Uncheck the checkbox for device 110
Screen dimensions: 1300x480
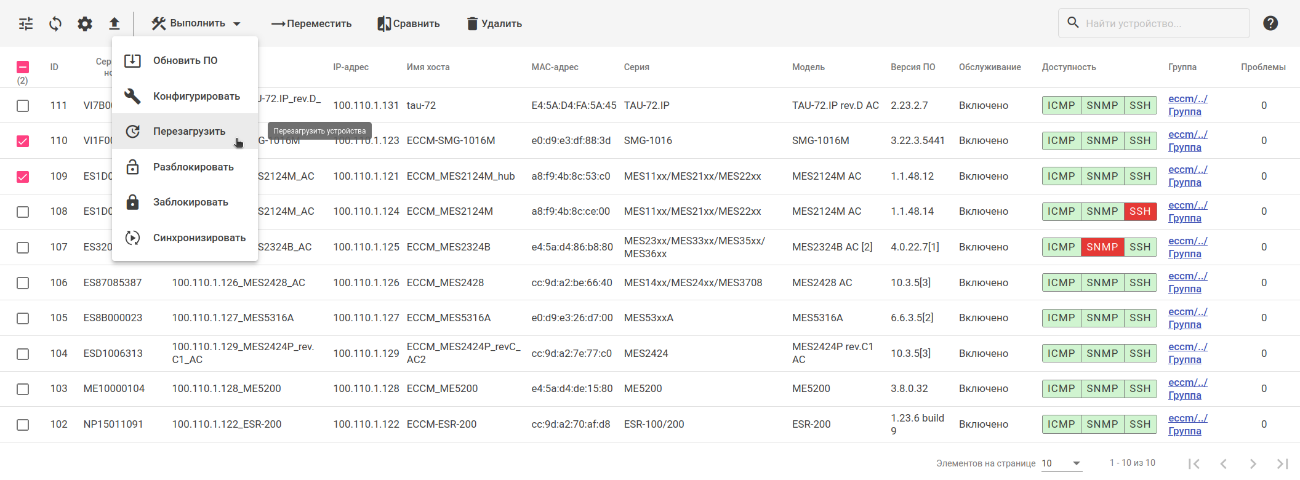23,141
